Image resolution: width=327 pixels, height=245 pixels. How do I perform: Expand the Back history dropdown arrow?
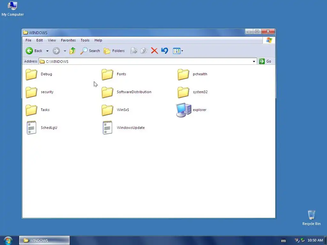(x=47, y=51)
